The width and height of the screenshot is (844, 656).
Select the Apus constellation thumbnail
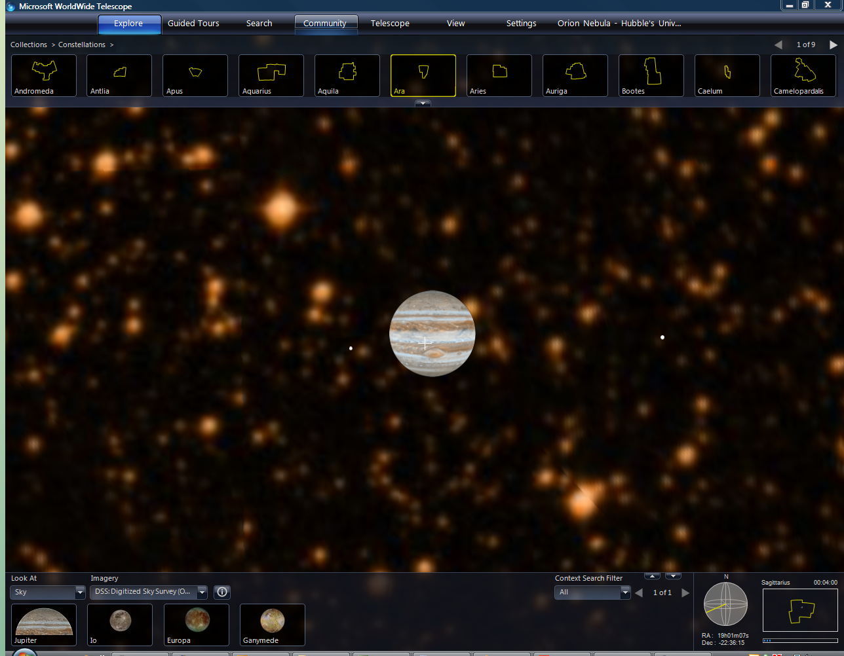[x=195, y=75]
